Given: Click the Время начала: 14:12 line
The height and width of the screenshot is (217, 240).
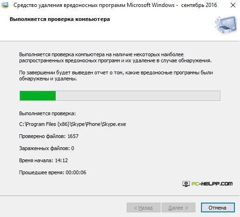Looking at the screenshot, I should [44, 160].
